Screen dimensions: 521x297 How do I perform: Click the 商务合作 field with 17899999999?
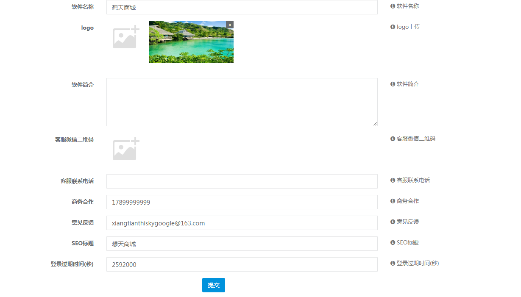point(242,202)
